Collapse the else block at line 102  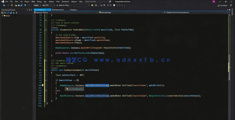coord(46,91)
